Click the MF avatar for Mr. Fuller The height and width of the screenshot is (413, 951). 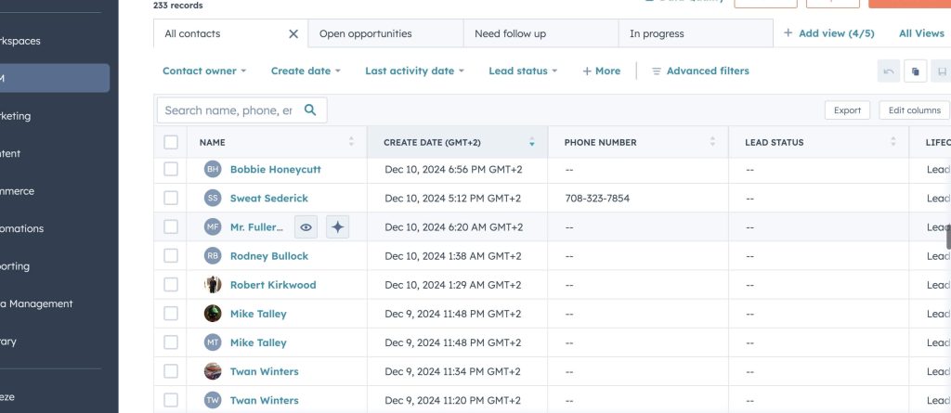tap(213, 227)
